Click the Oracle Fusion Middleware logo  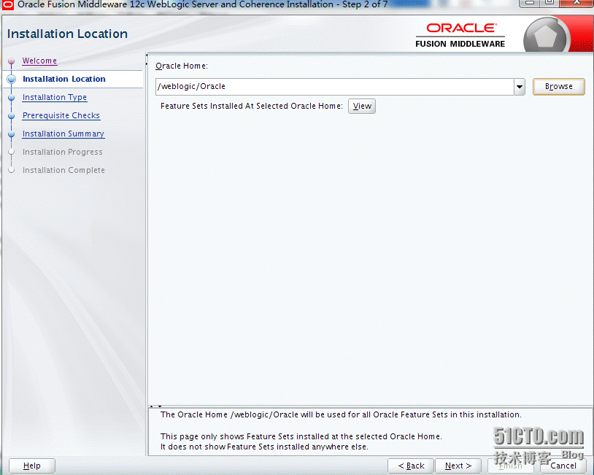coord(460,35)
